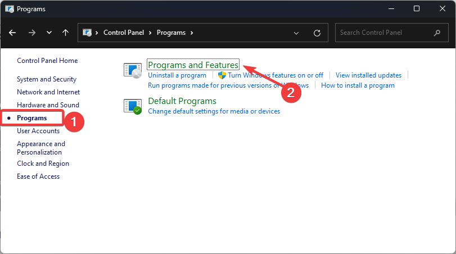
Task: Go to Control Panel Home
Action: pos(47,61)
